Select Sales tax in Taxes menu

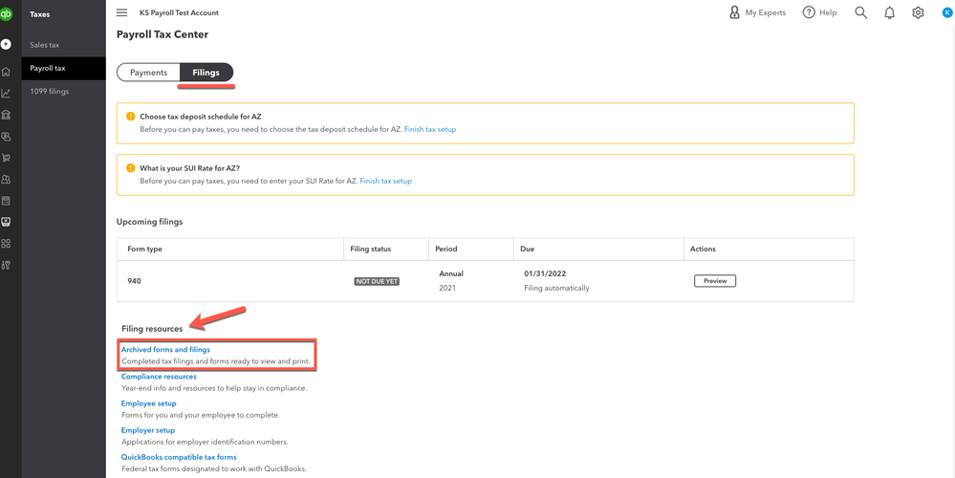[63, 45]
